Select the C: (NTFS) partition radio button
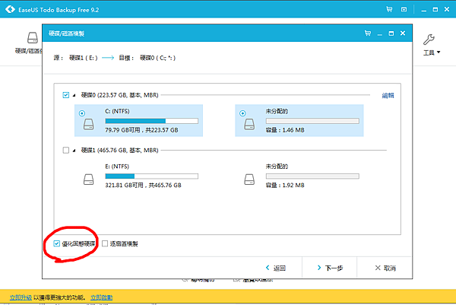 click(x=82, y=113)
